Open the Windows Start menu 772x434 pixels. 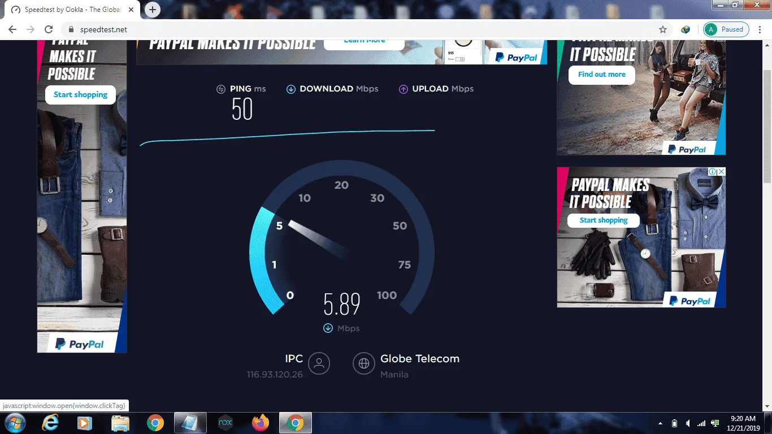click(14, 423)
